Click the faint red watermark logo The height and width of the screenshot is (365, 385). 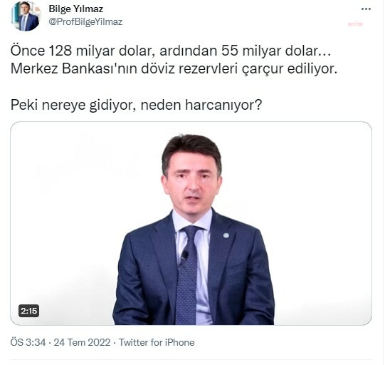(x=356, y=24)
